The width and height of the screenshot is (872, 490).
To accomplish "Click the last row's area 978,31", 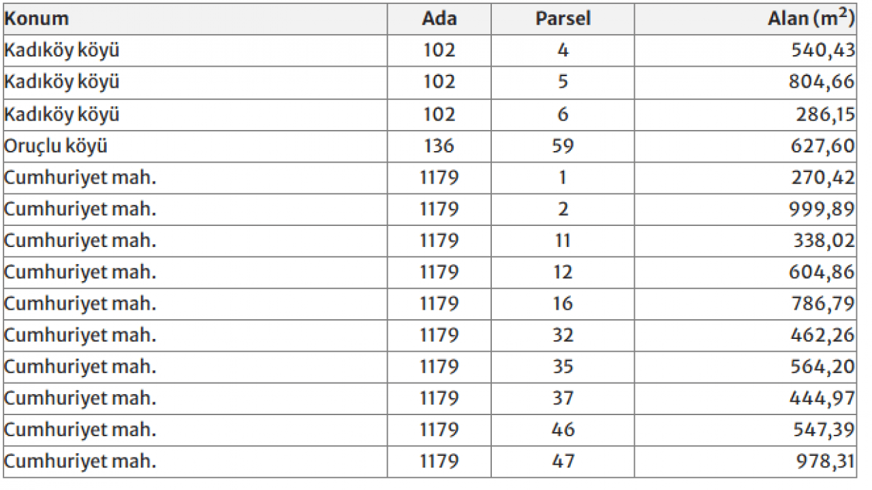I will pos(823,461).
